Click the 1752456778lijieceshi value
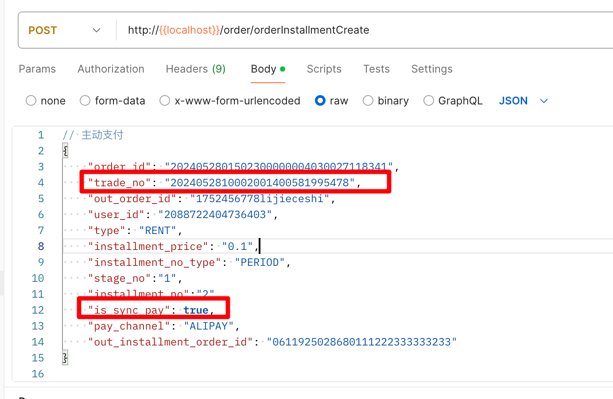Image resolution: width=613 pixels, height=399 pixels. pyautogui.click(x=260, y=199)
